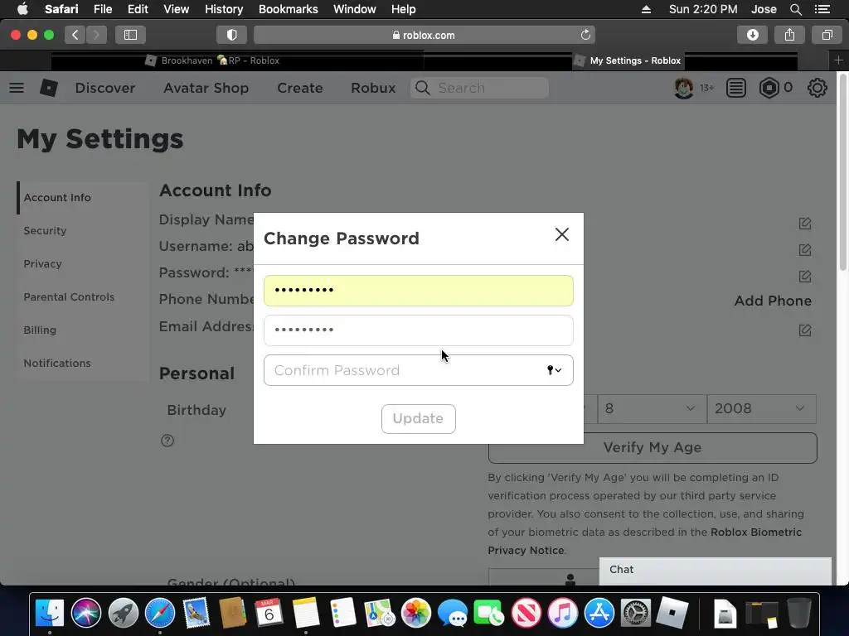Open the Create page
The image size is (849, 636).
pos(300,88)
